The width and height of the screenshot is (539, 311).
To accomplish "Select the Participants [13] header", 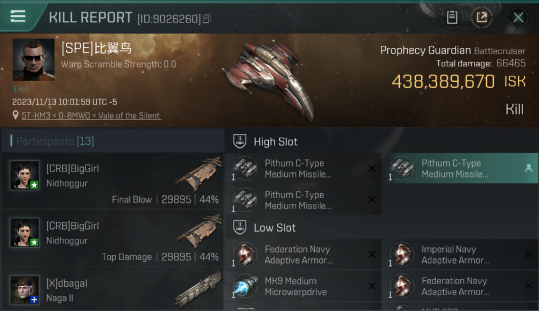I will (112, 141).
